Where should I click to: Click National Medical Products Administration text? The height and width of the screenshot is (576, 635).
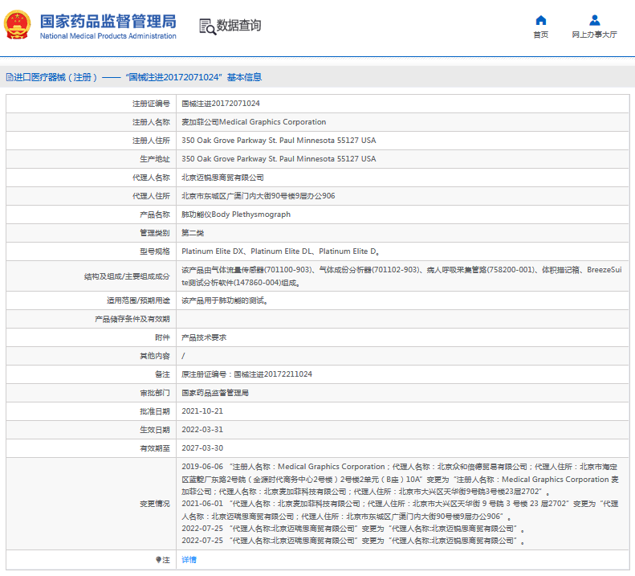[x=108, y=36]
